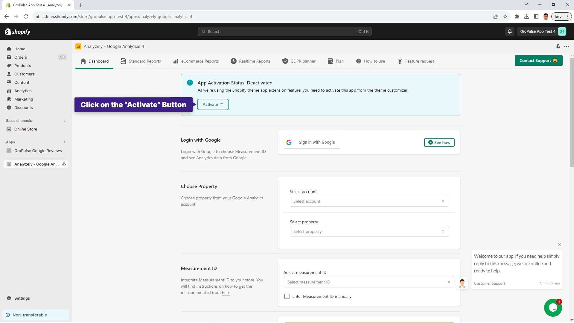Go back using browser back arrow
The image size is (574, 323).
(x=7, y=16)
